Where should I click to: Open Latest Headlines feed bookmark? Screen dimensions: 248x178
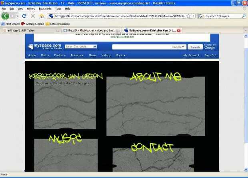point(58,24)
